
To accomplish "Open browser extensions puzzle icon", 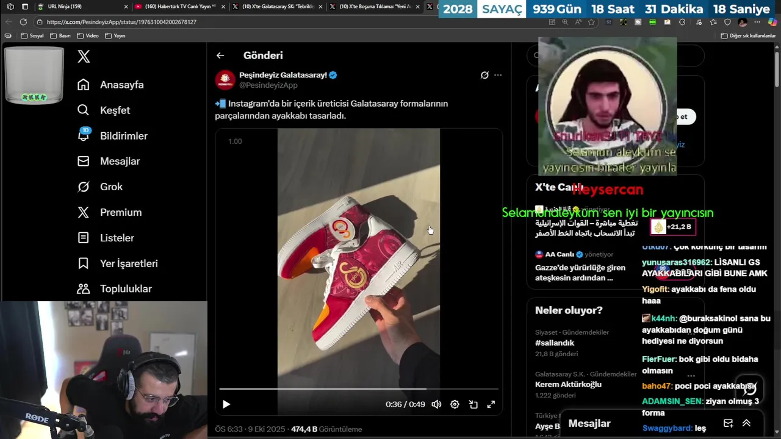I will 682,22.
